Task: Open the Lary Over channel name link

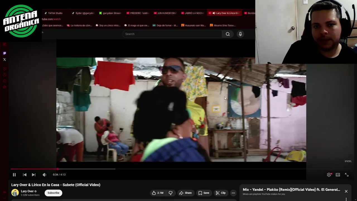Action: (x=27, y=191)
